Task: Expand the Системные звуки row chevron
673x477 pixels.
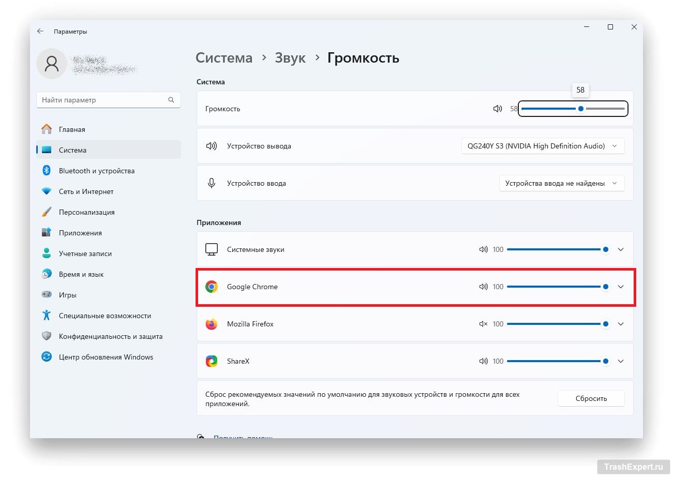Action: pos(621,249)
